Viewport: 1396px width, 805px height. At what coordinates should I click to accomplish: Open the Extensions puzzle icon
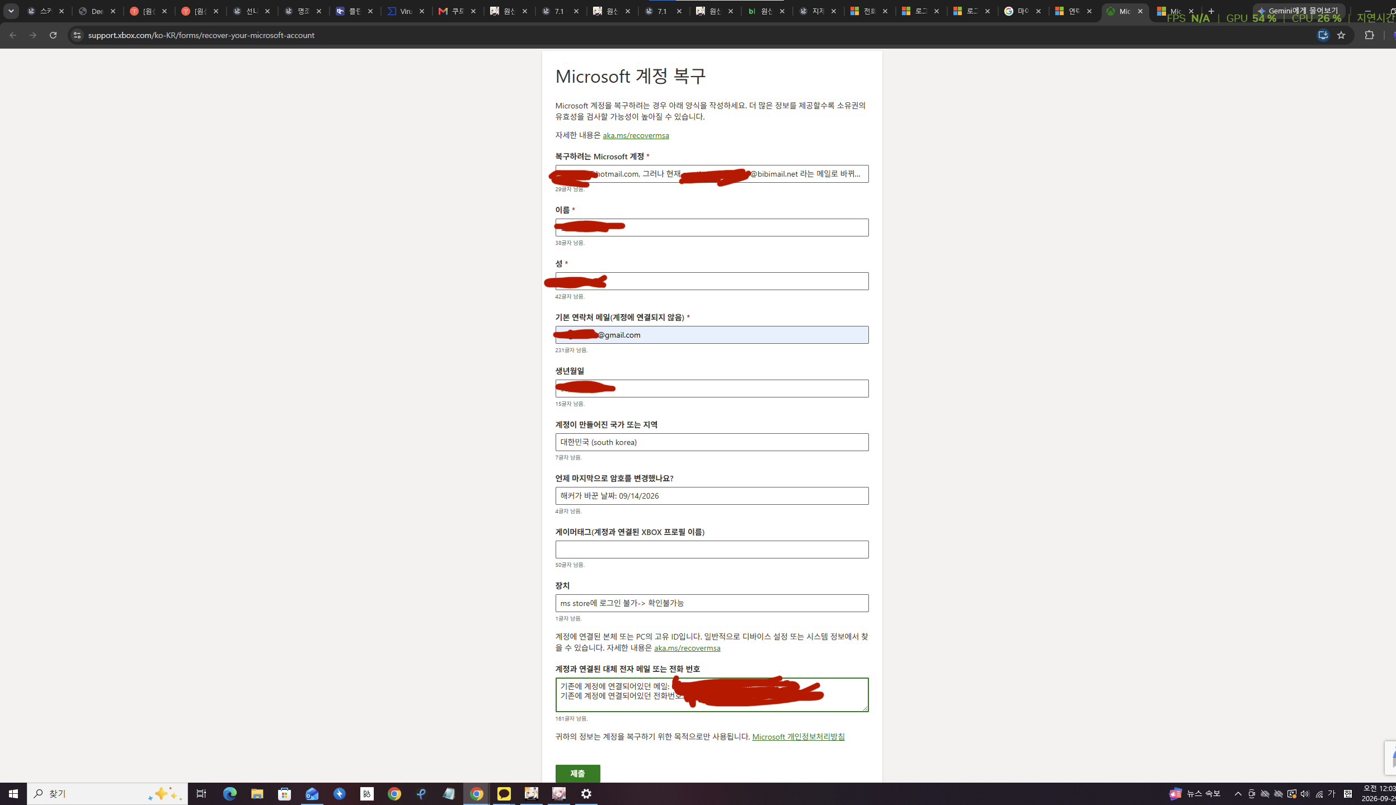pyautogui.click(x=1369, y=35)
